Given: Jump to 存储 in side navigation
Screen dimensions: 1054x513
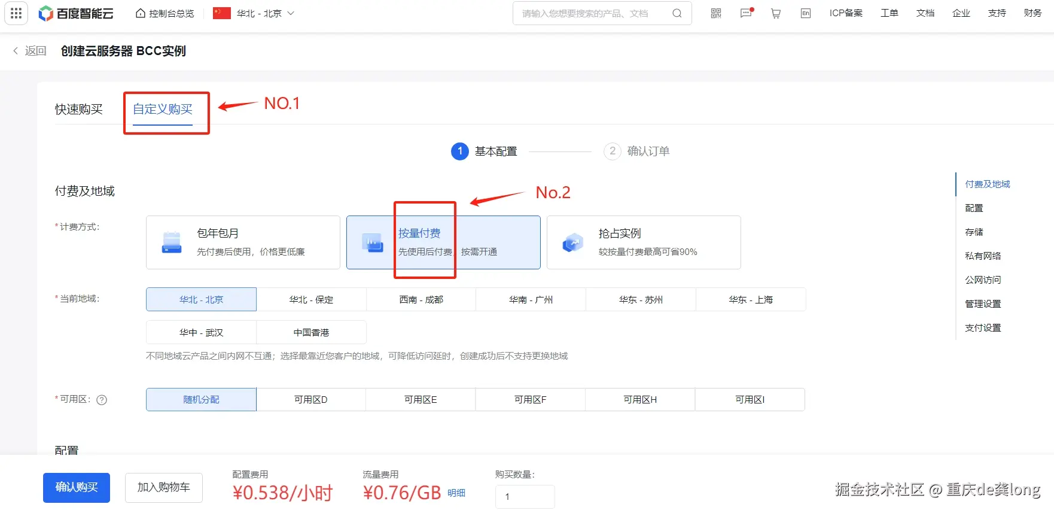Looking at the screenshot, I should [974, 232].
